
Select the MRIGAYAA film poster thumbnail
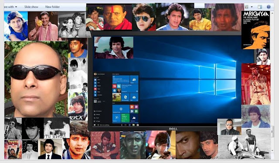255,30
